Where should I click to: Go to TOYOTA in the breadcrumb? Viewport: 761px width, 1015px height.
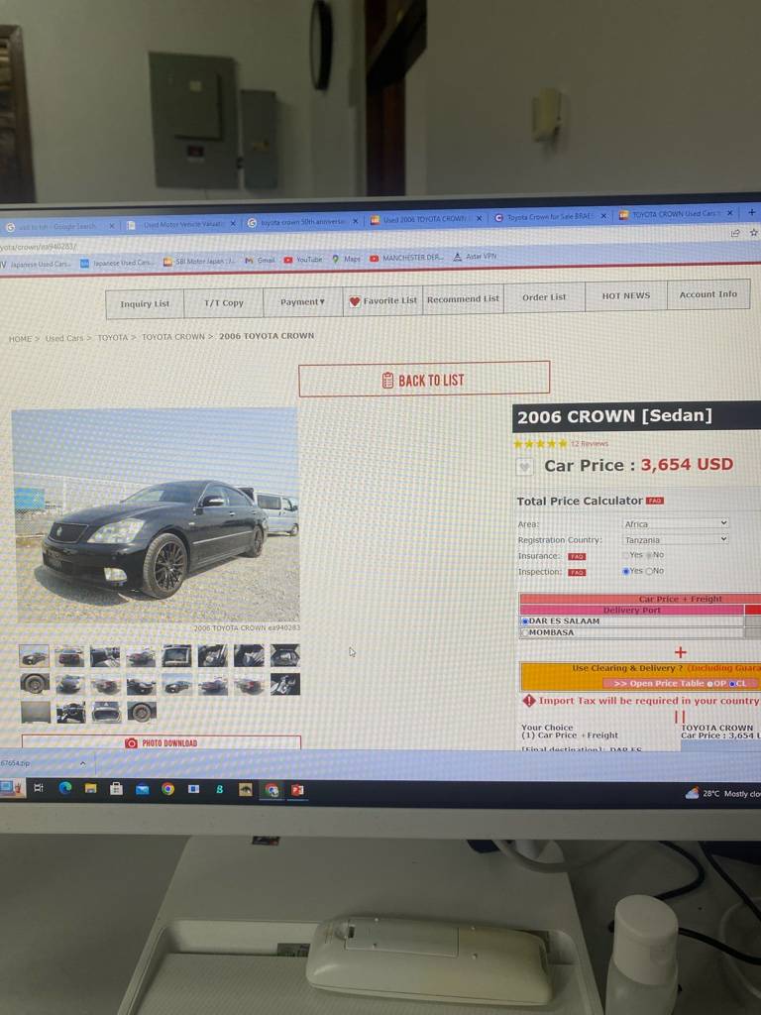tap(113, 337)
